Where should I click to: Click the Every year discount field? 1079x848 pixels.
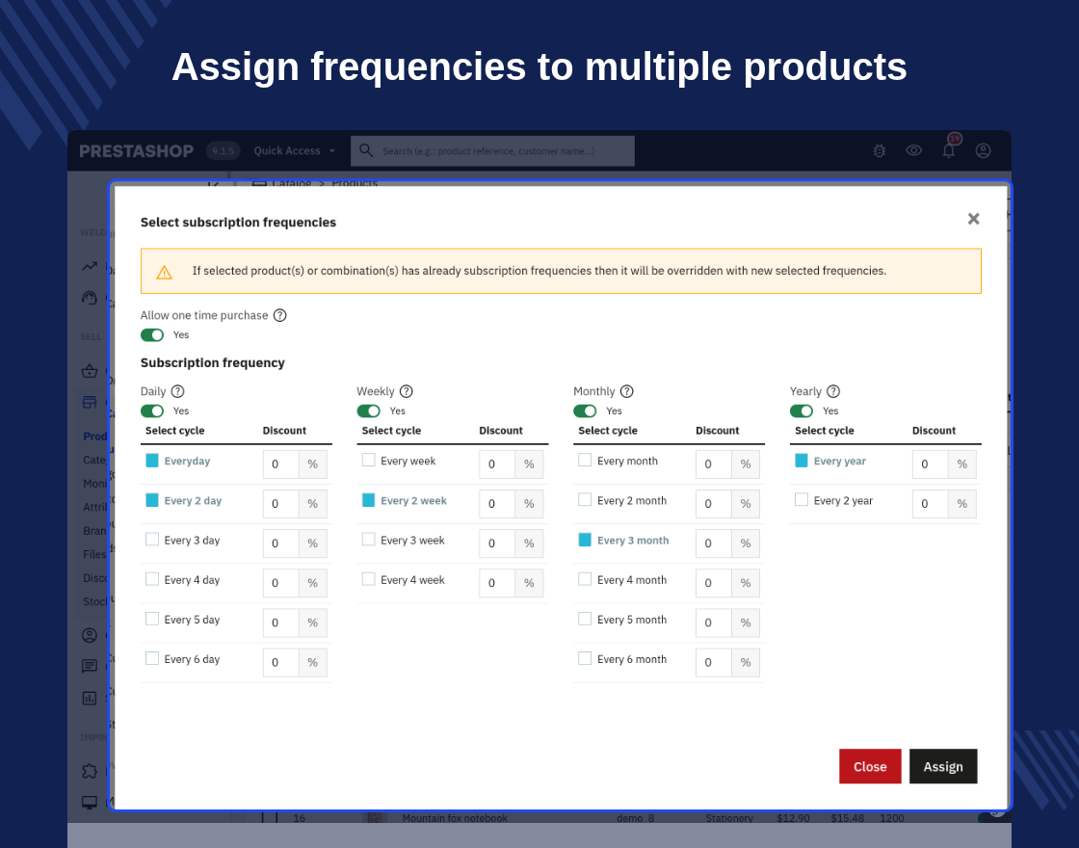931,464
